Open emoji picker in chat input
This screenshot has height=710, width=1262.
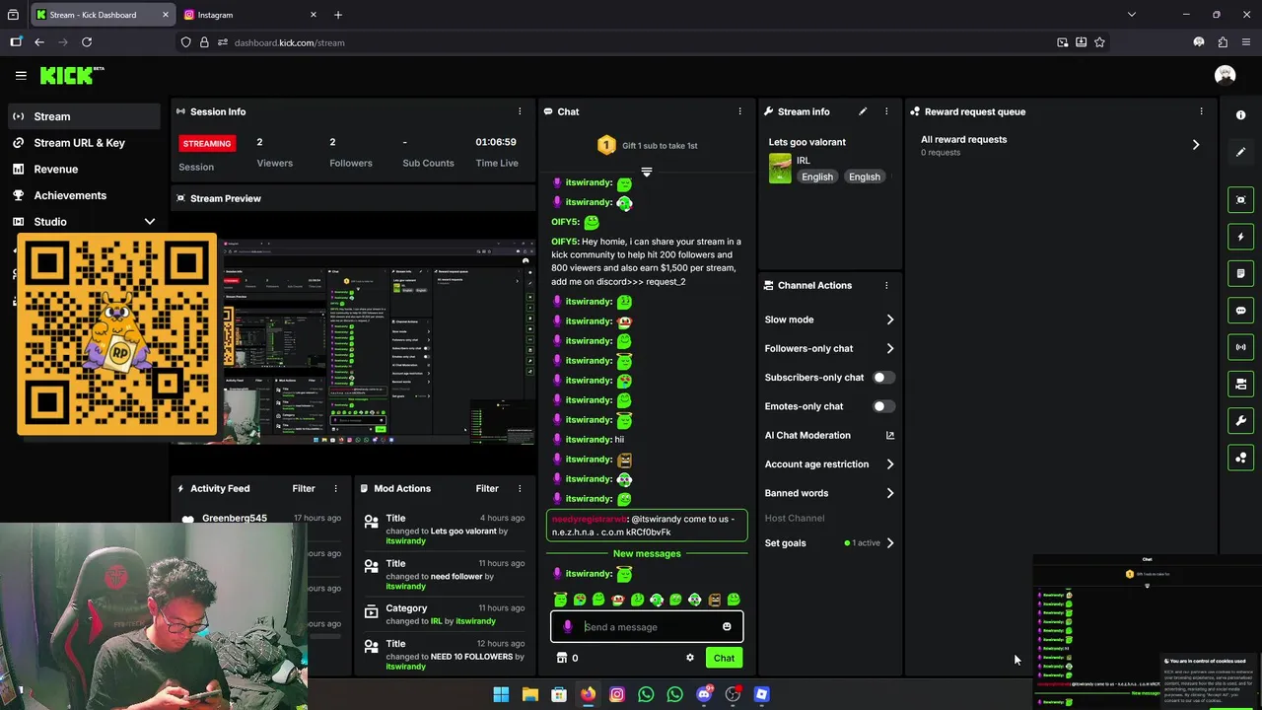click(727, 627)
